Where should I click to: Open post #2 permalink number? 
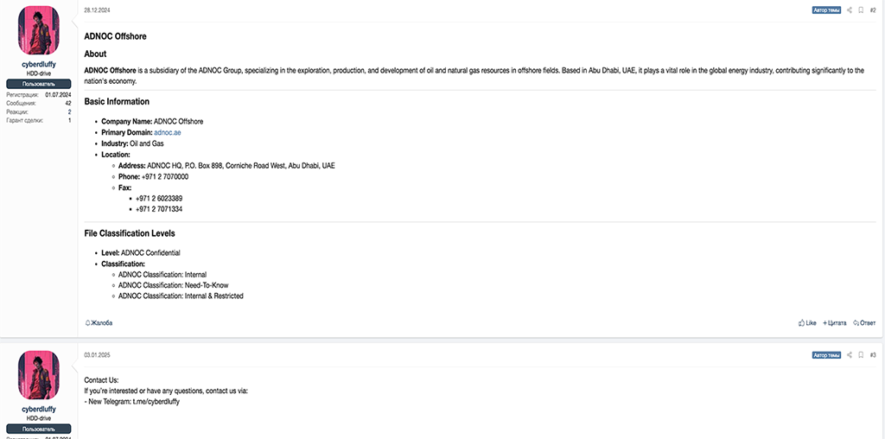pyautogui.click(x=873, y=10)
